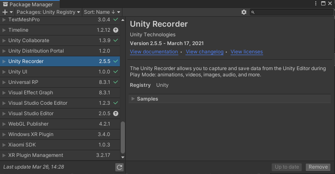
Task: Click the Unity Collaborate installed checkmark
Action: click(116, 40)
